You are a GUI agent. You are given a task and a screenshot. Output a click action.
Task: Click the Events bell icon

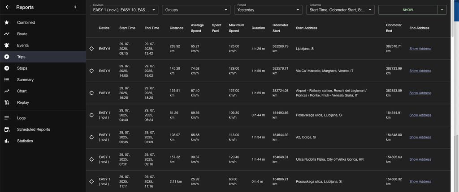click(7, 46)
